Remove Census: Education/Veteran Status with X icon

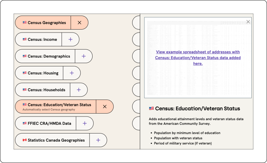click(105, 107)
